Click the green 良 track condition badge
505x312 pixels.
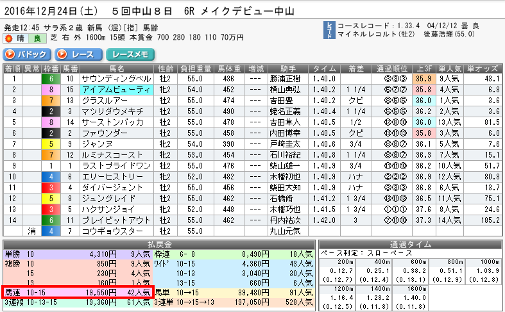(x=37, y=38)
